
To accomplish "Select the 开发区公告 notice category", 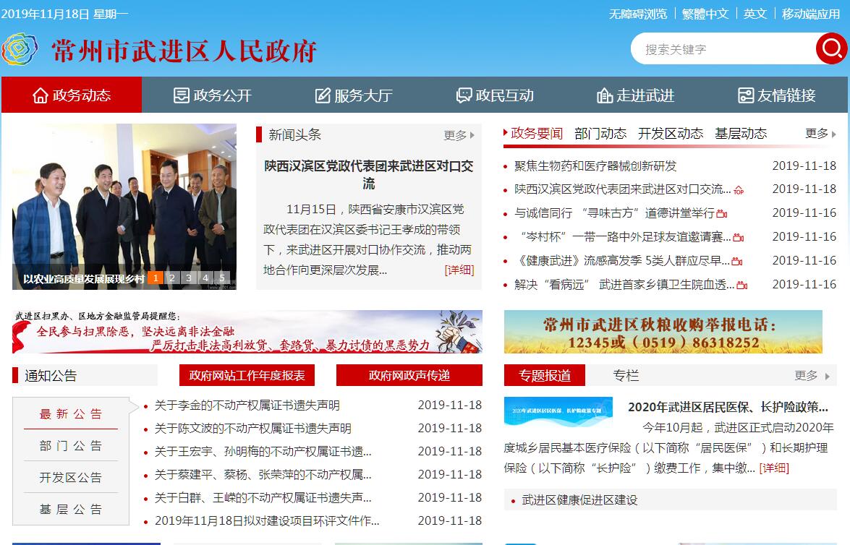I will tap(70, 477).
